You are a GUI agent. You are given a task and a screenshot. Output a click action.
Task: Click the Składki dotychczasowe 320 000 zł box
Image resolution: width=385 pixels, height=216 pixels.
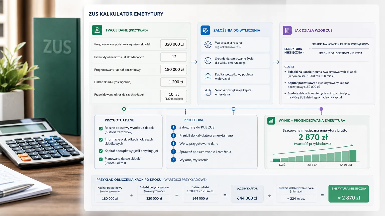click(x=154, y=193)
